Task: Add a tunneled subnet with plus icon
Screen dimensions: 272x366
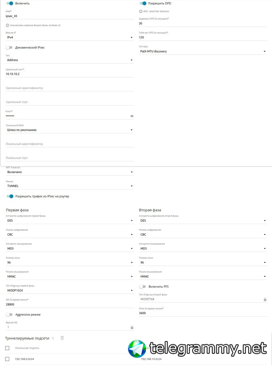Action: pyautogui.click(x=53, y=338)
